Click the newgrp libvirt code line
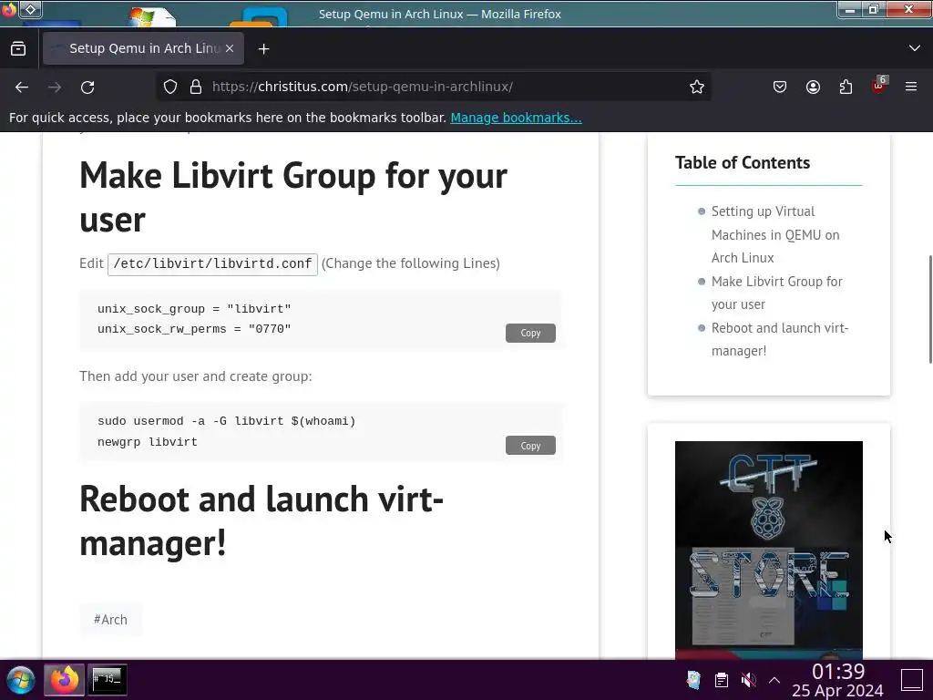The width and height of the screenshot is (933, 700). [148, 442]
